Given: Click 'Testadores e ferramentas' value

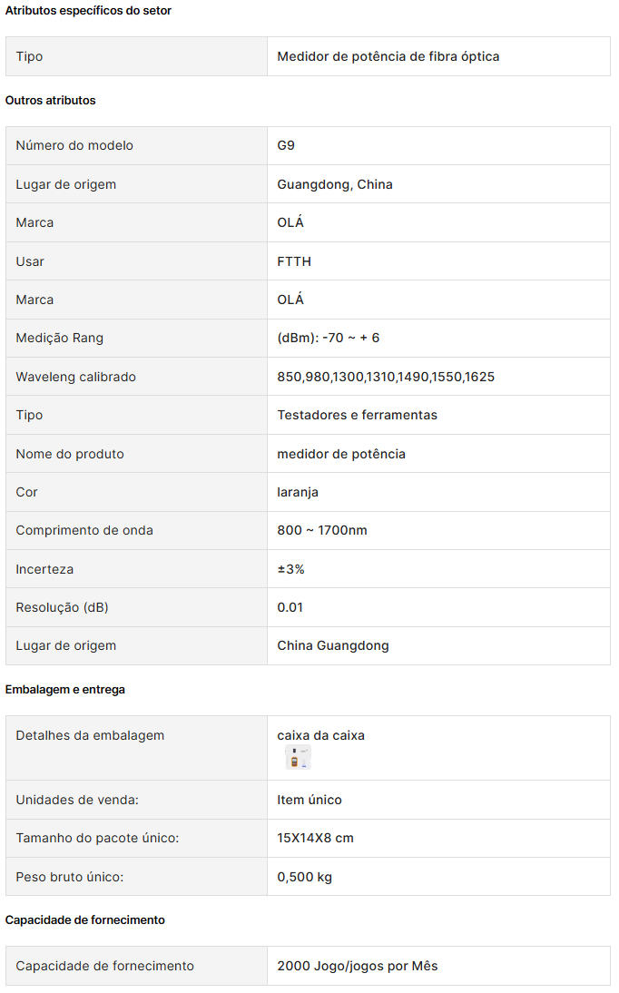Looking at the screenshot, I should pos(358,416).
